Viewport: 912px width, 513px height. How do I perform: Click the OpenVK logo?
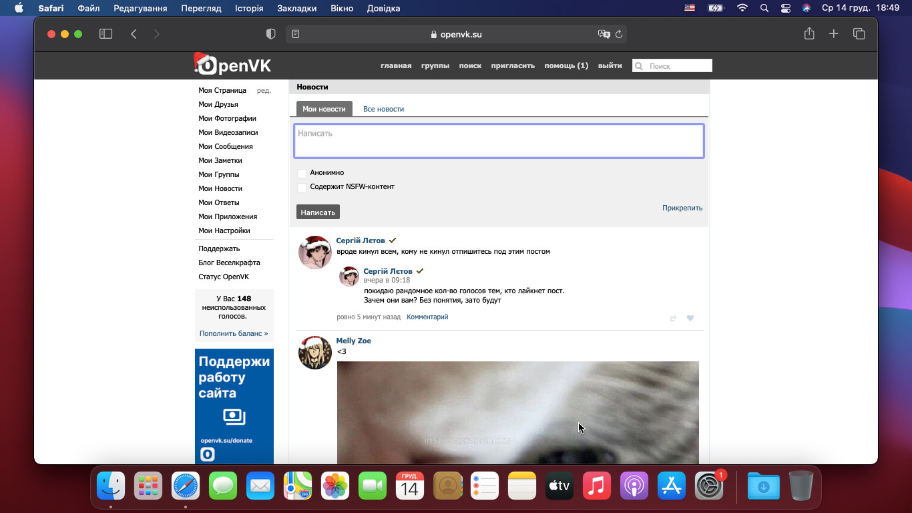pos(232,65)
